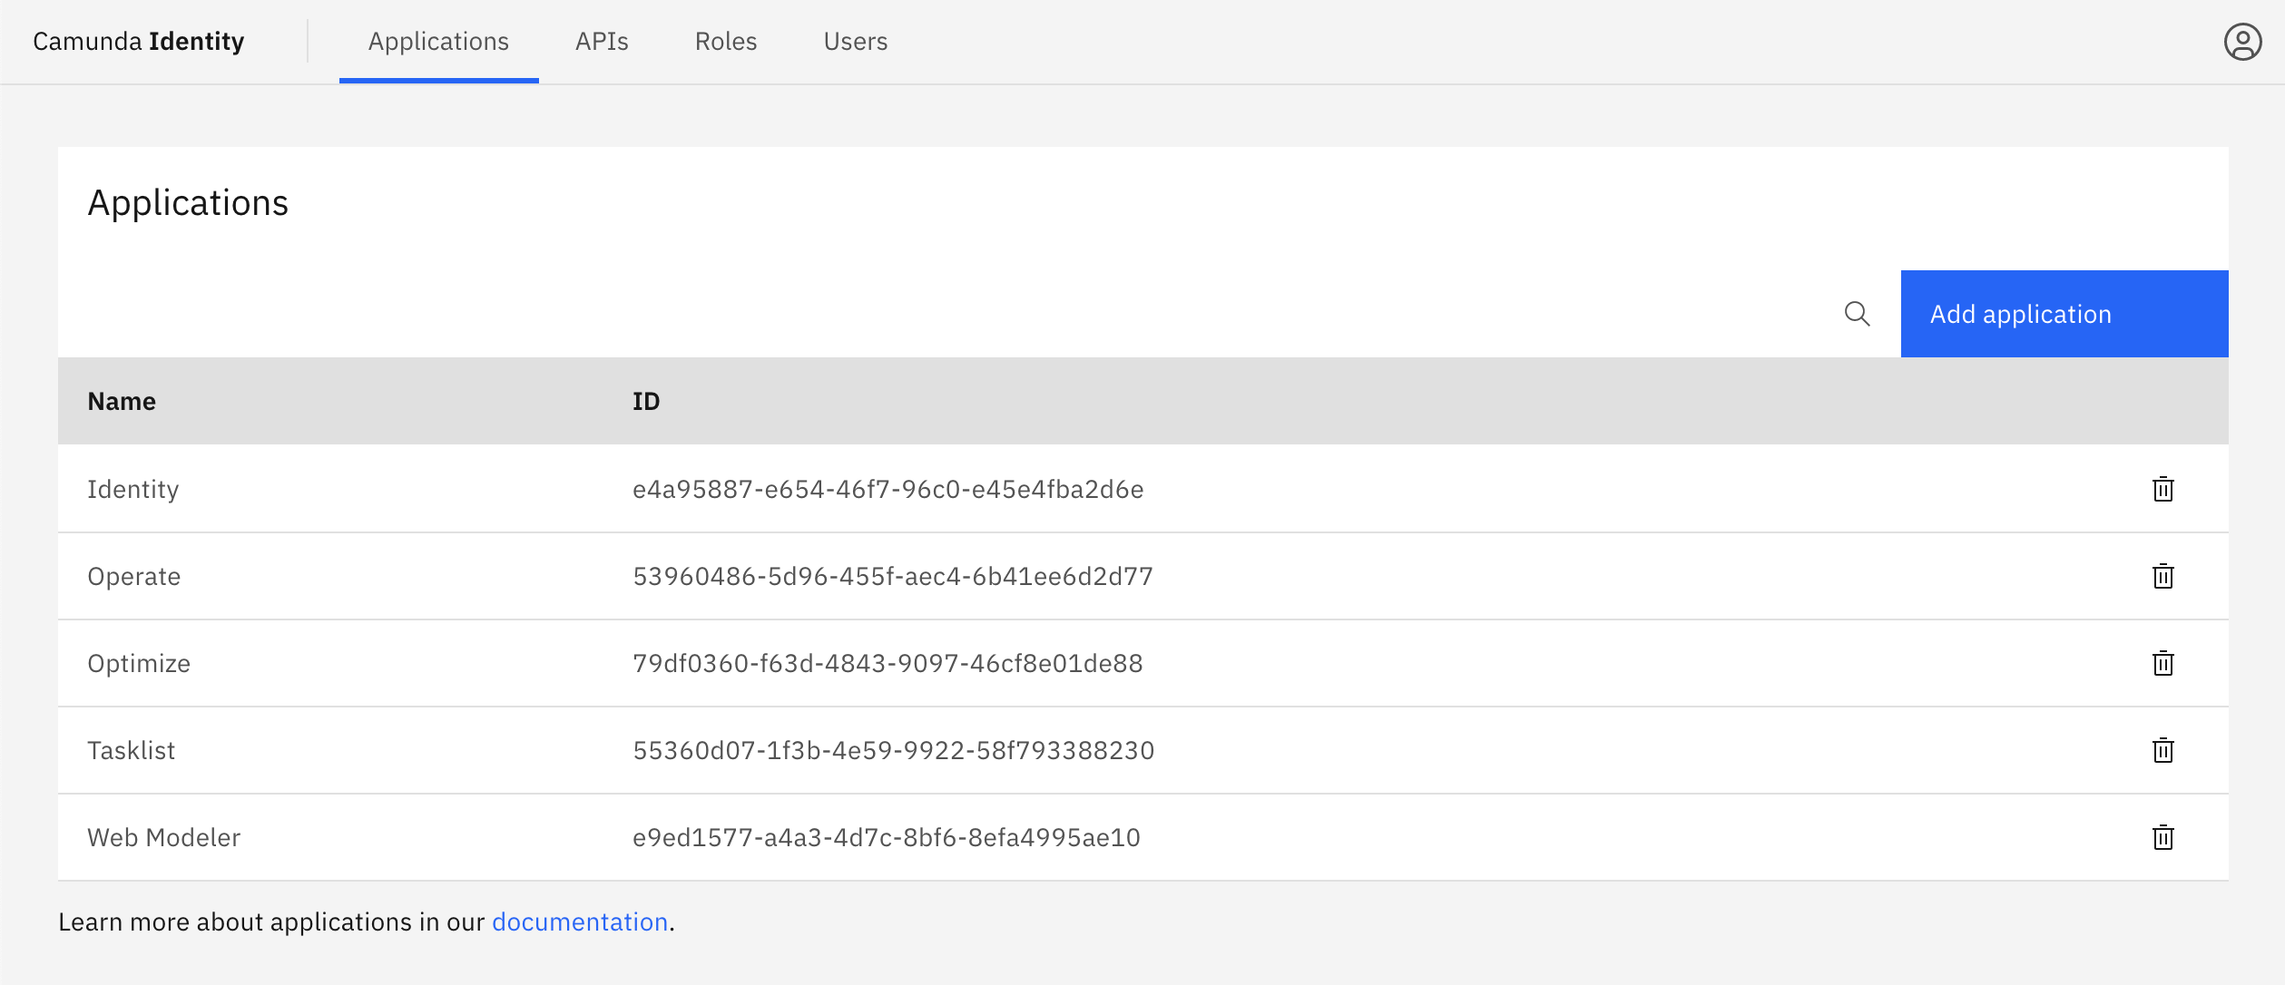Click the delete icon for Optimize application
The width and height of the screenshot is (2285, 985).
(2162, 663)
